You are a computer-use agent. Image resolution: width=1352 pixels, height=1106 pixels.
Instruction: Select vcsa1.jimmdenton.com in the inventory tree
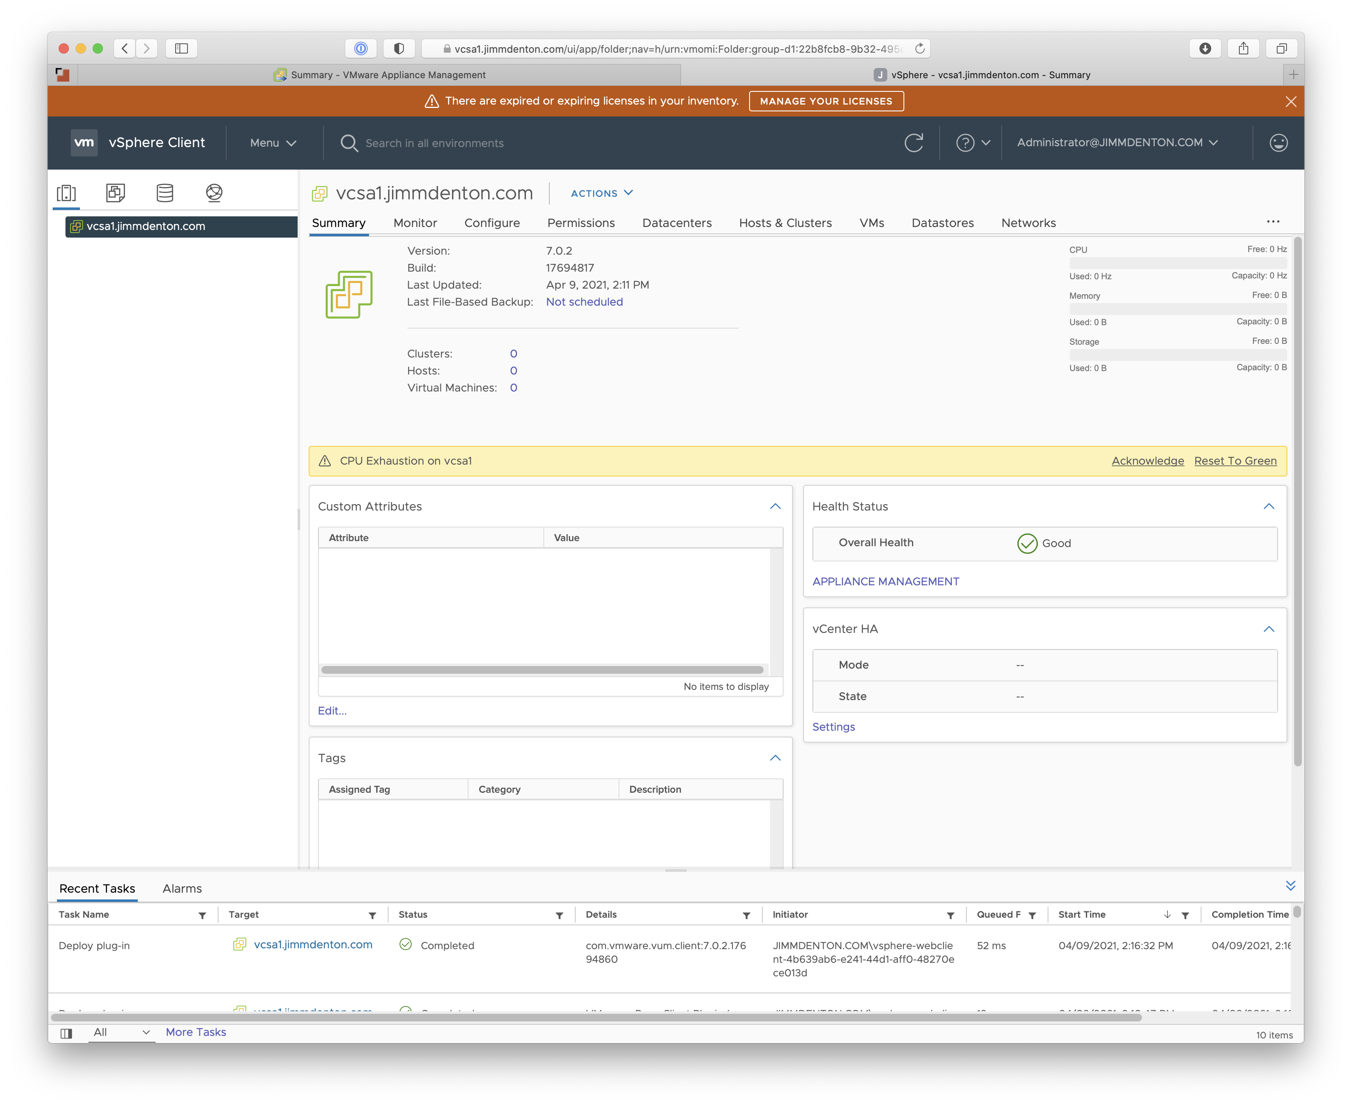[x=181, y=226]
